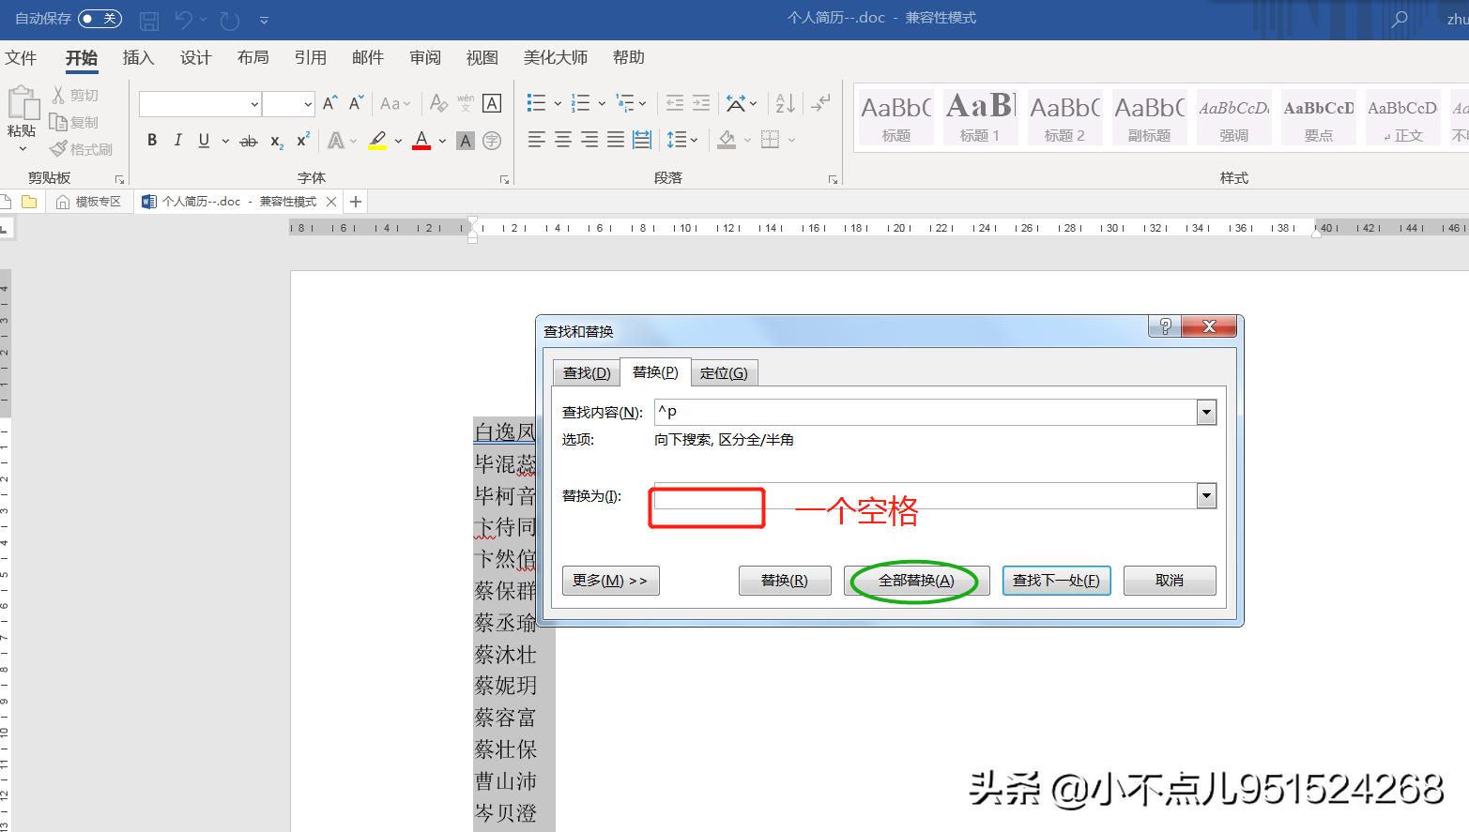This screenshot has height=832, width=1469.
Task: Switch to the 查找 tab in dialog
Action: coord(586,371)
